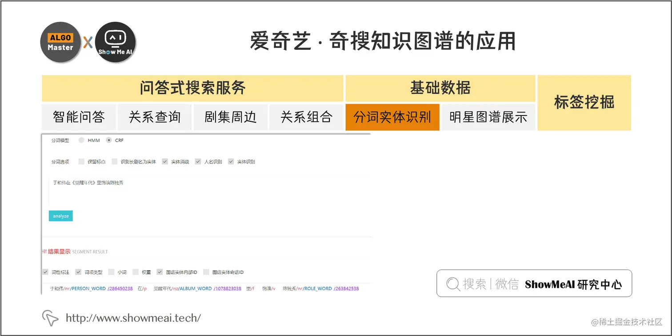
Task: Click the ALGO Master logo
Action: point(60,41)
